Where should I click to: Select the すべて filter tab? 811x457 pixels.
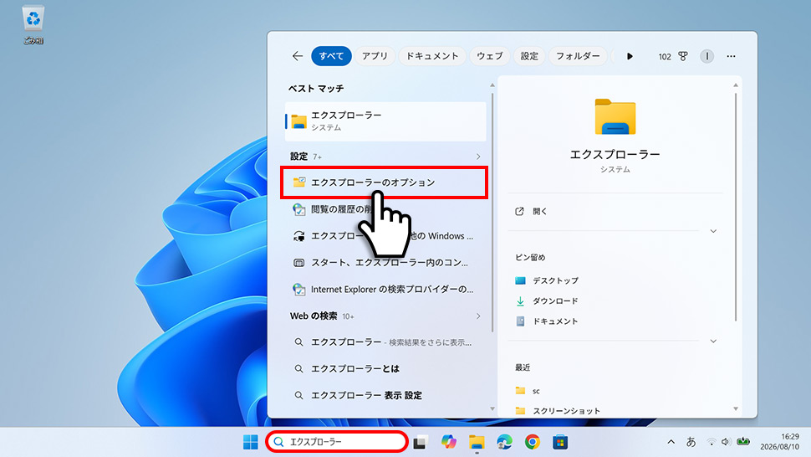[x=331, y=56]
